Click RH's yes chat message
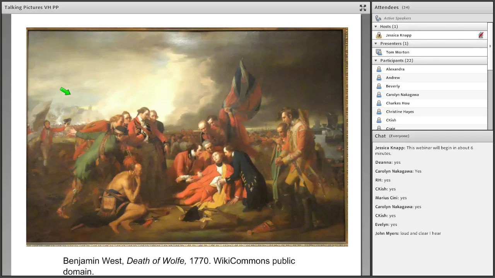The height and width of the screenshot is (278, 495). tap(383, 180)
